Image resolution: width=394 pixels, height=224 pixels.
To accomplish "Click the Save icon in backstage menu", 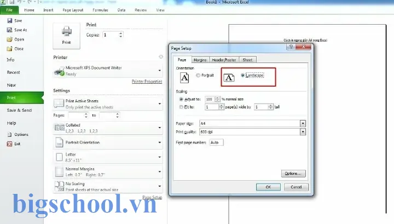I will (9, 21).
